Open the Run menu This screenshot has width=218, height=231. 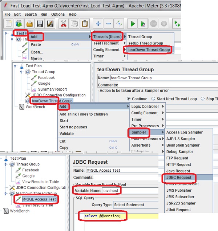(x=44, y=14)
